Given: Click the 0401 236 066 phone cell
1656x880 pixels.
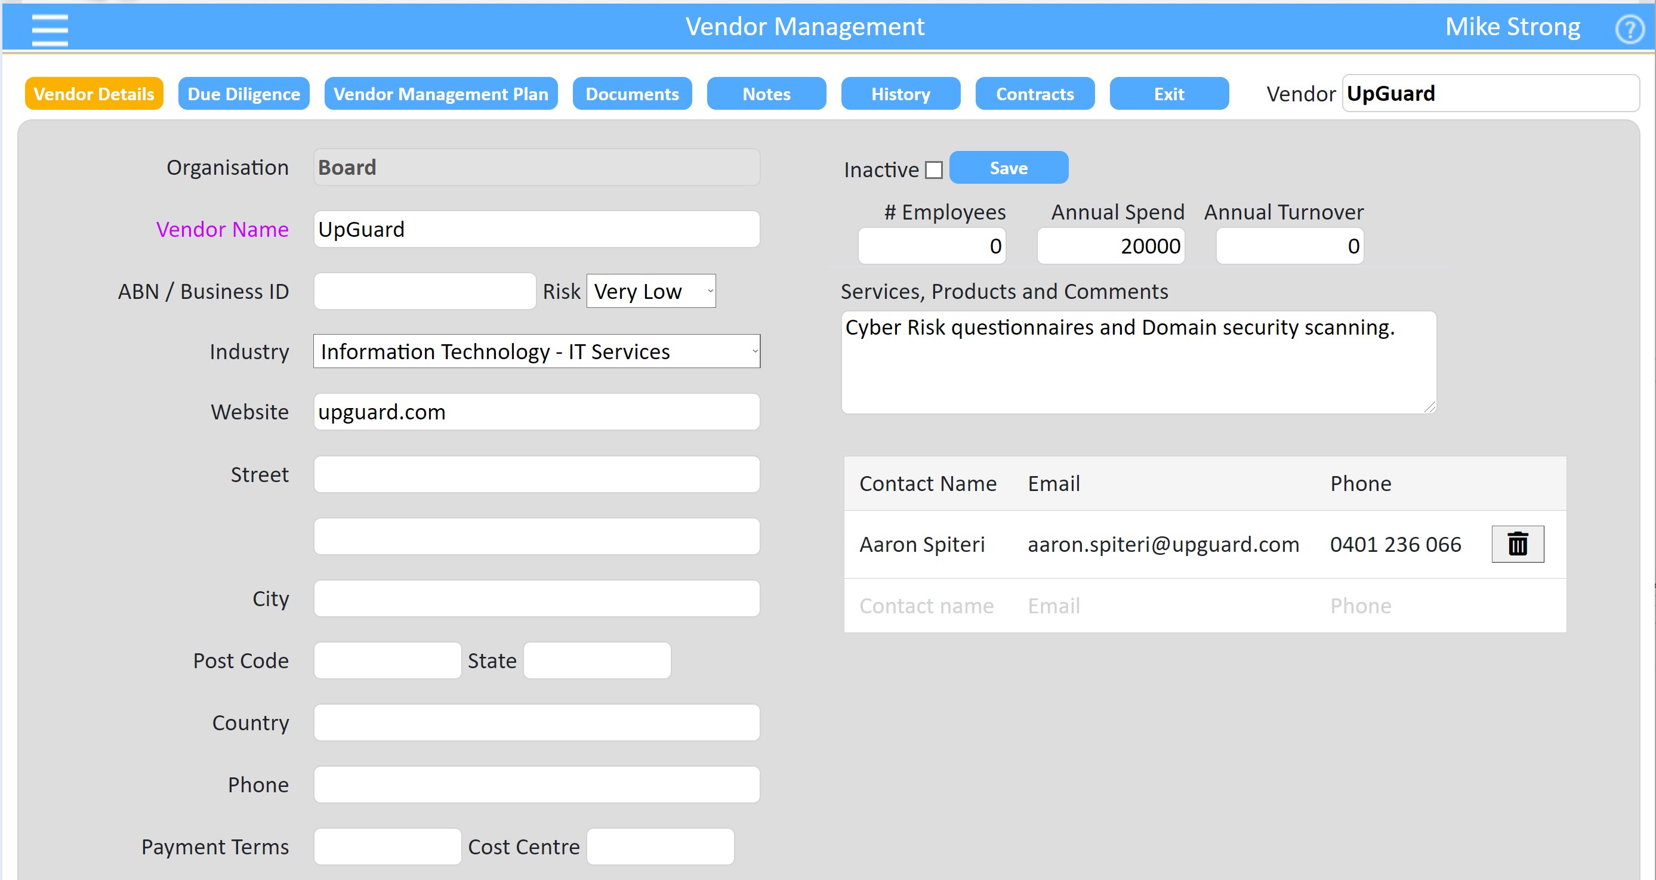Looking at the screenshot, I should [1395, 545].
